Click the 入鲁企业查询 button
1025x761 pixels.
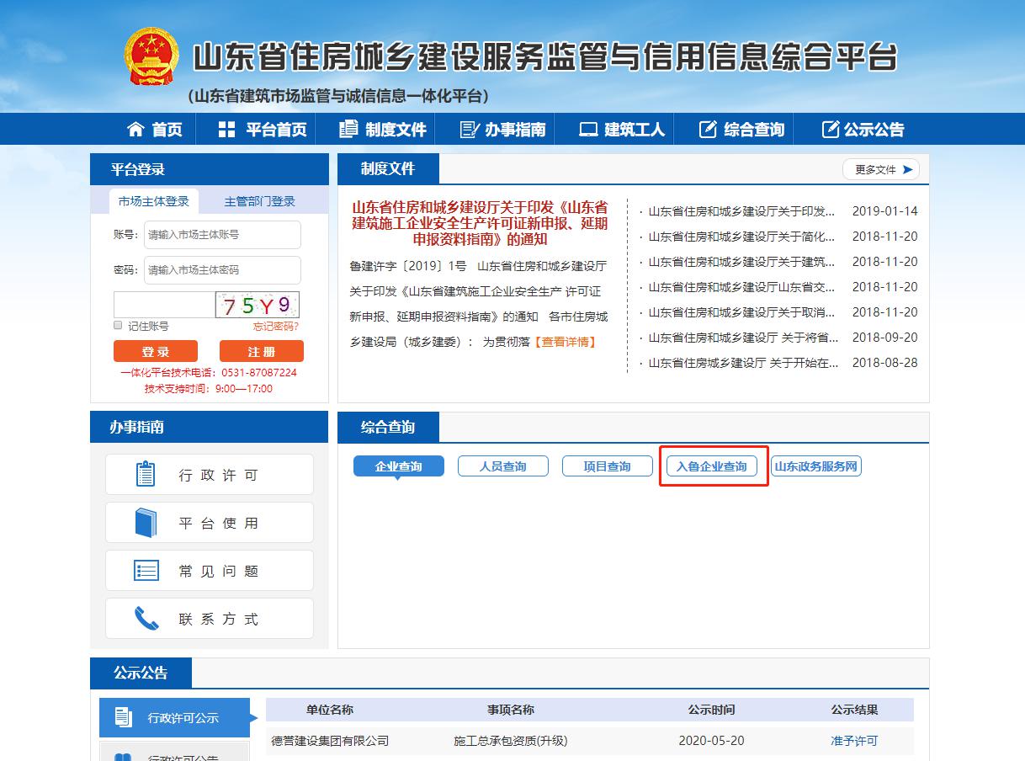(711, 466)
